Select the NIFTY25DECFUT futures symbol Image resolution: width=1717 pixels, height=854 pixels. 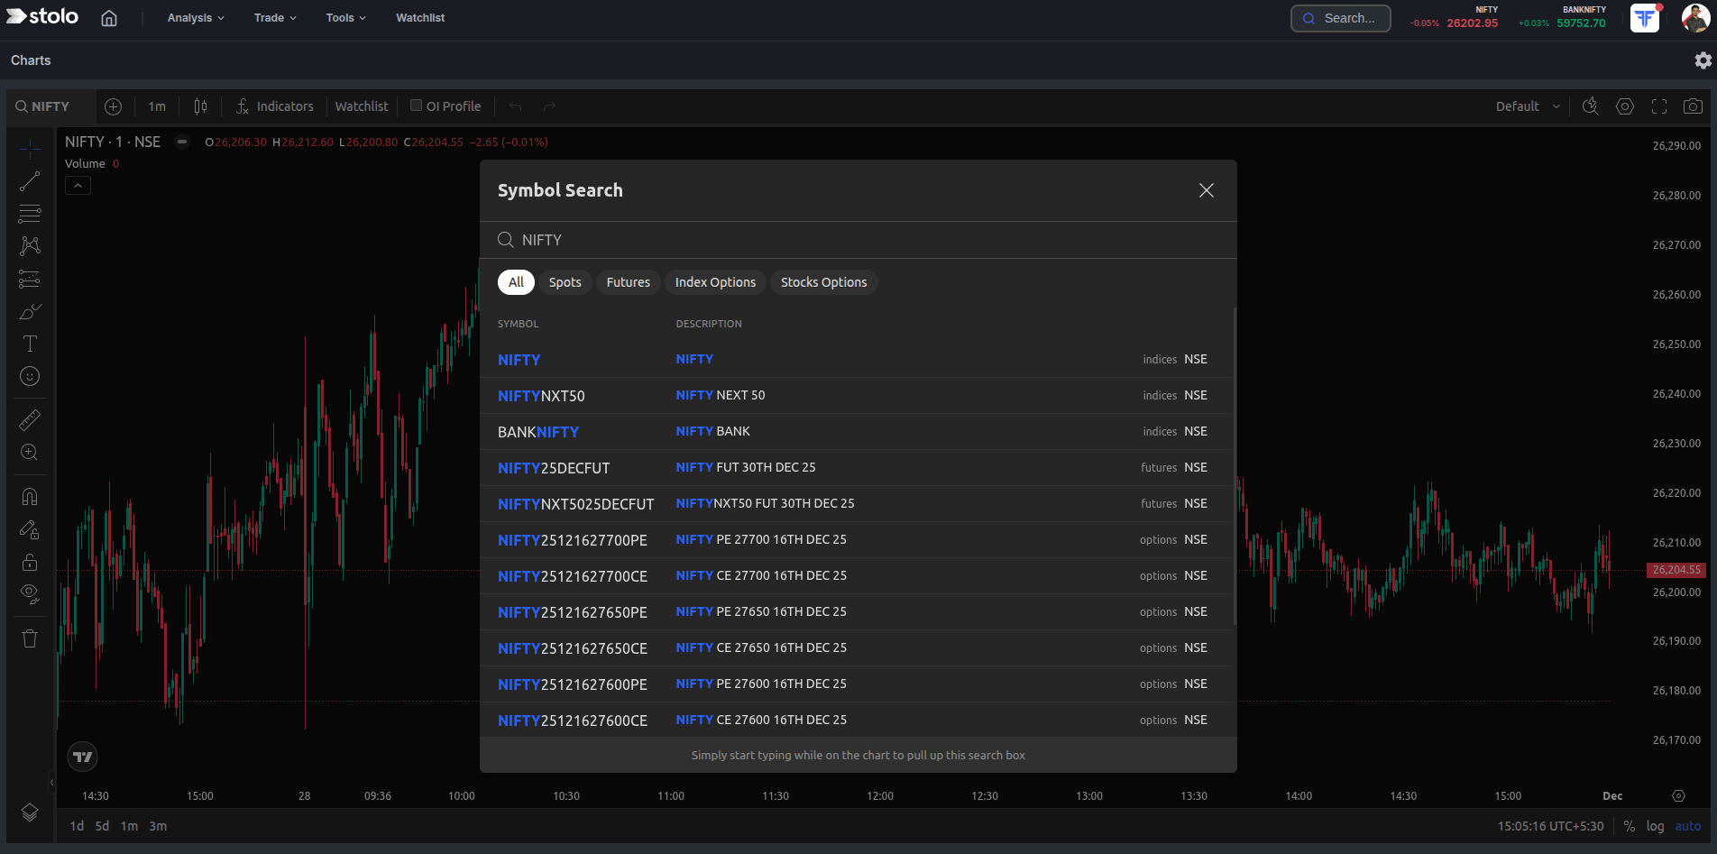pyautogui.click(x=553, y=467)
